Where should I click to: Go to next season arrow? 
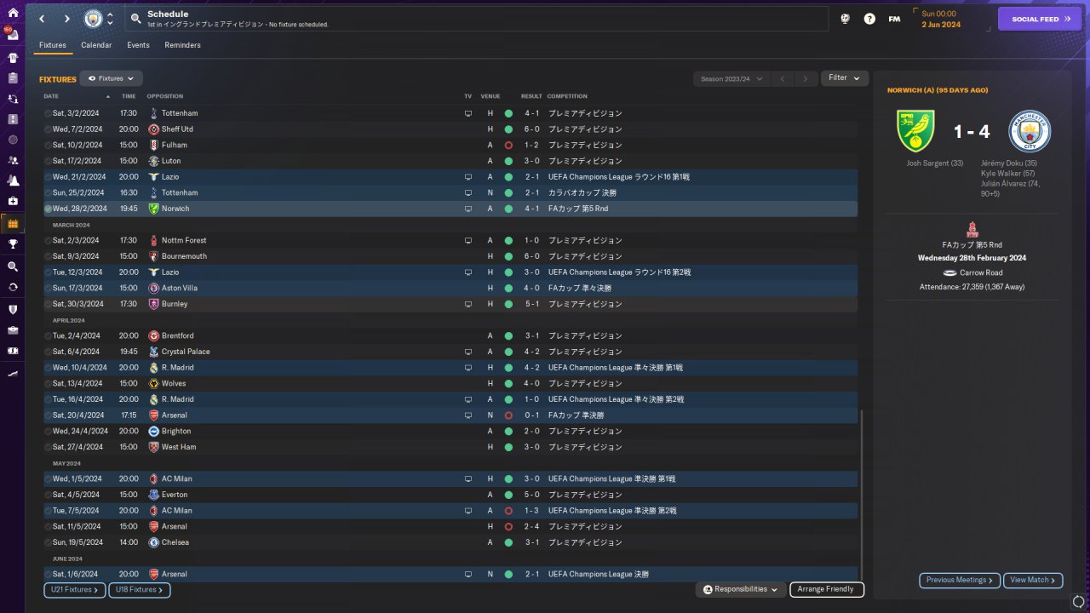806,79
